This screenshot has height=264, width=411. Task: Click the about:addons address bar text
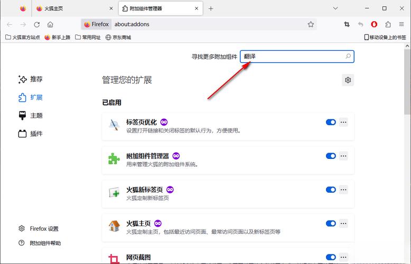click(x=132, y=24)
